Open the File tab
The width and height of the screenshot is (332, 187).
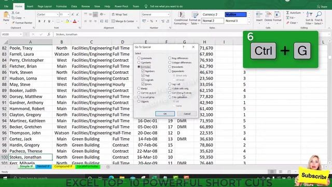(6, 6)
